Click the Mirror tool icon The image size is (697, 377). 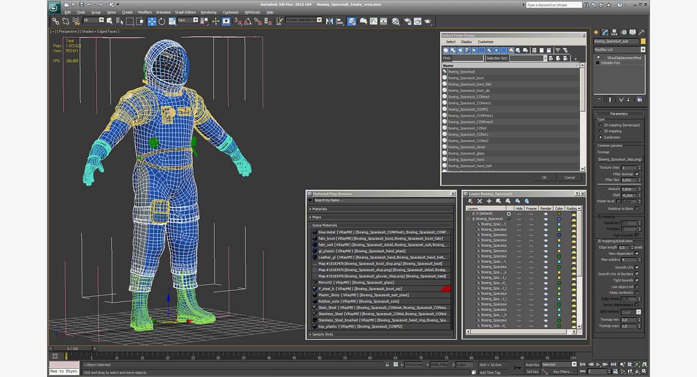pyautogui.click(x=329, y=21)
